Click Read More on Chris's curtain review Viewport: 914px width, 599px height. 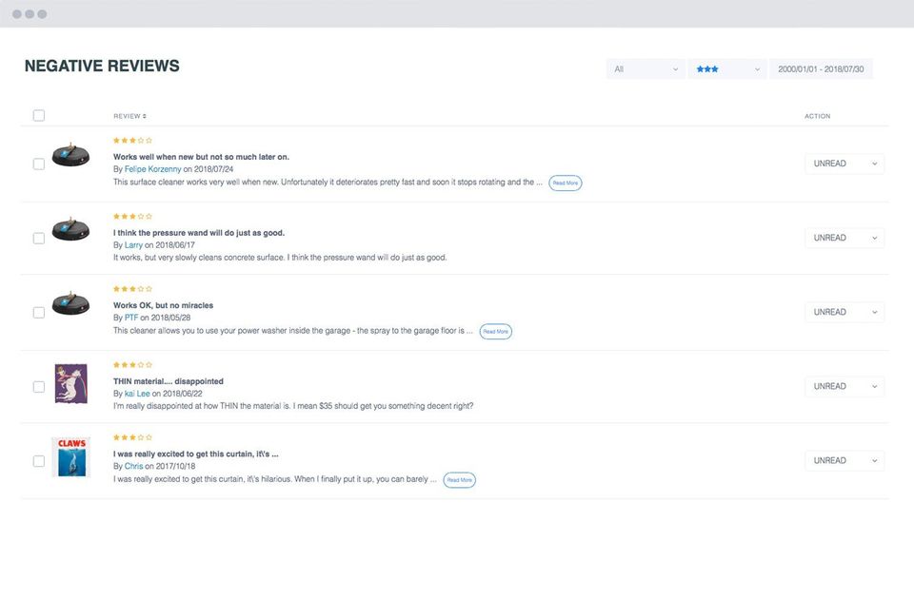[x=459, y=479]
